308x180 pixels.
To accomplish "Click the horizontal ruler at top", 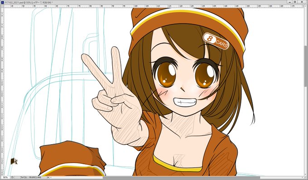I will pyautogui.click(x=154, y=6).
